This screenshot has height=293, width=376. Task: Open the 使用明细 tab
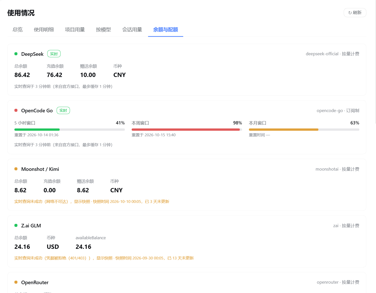44,30
